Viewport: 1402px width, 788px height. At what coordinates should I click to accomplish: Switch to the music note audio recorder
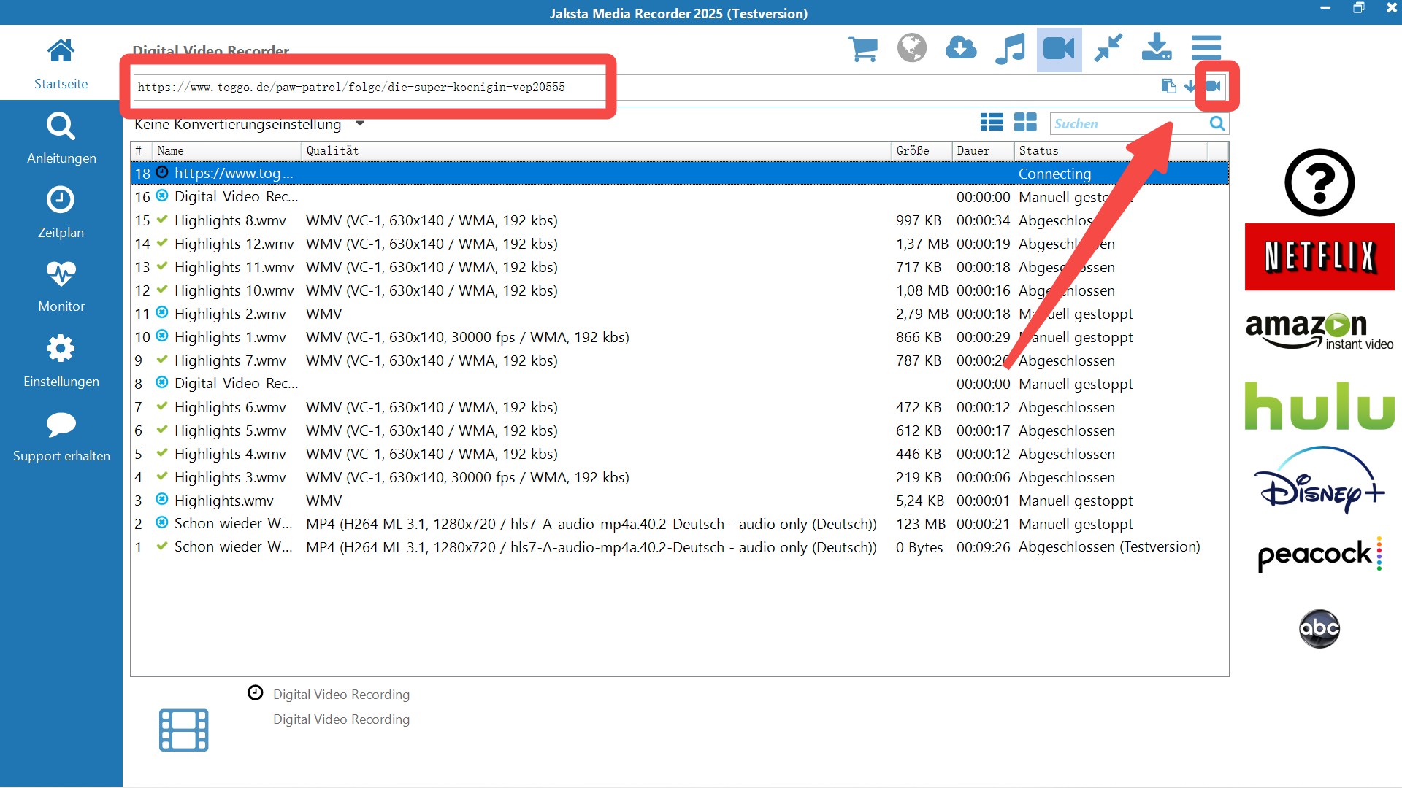1010,49
